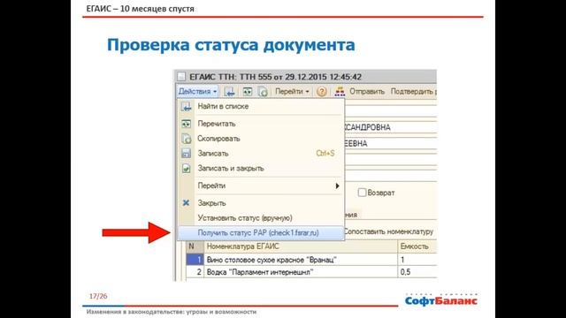Select menu item Скопировать
Screen dimensions: 566x318
[261, 139]
